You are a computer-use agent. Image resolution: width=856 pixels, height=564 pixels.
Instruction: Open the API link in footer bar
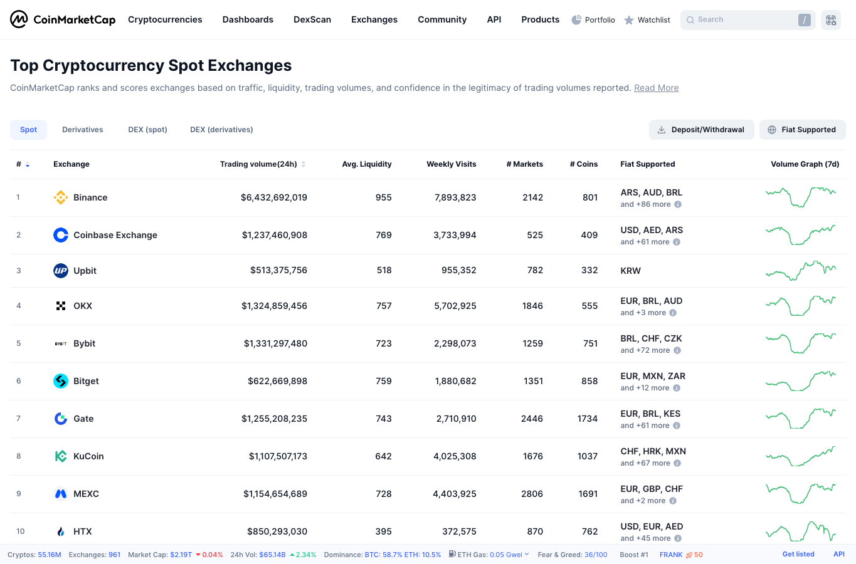point(839,554)
